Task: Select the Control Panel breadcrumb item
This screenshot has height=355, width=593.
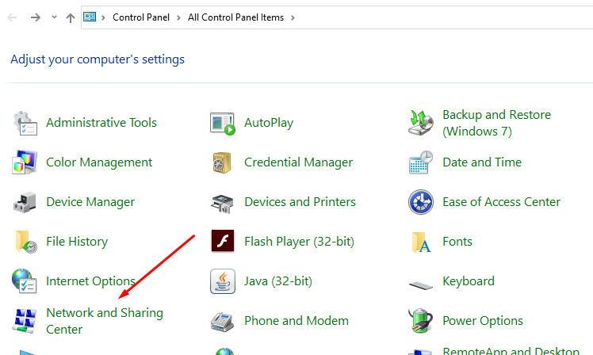Action: click(x=141, y=17)
